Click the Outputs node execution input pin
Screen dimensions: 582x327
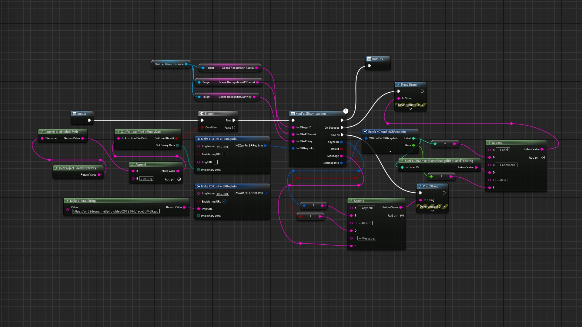370,66
